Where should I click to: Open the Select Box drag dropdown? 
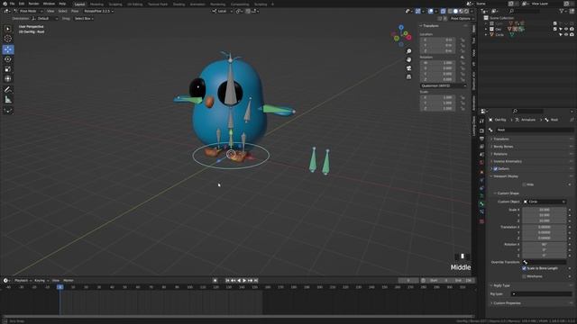coord(84,18)
